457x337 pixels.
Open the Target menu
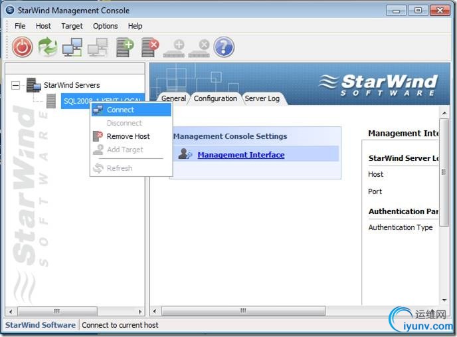pyautogui.click(x=72, y=26)
